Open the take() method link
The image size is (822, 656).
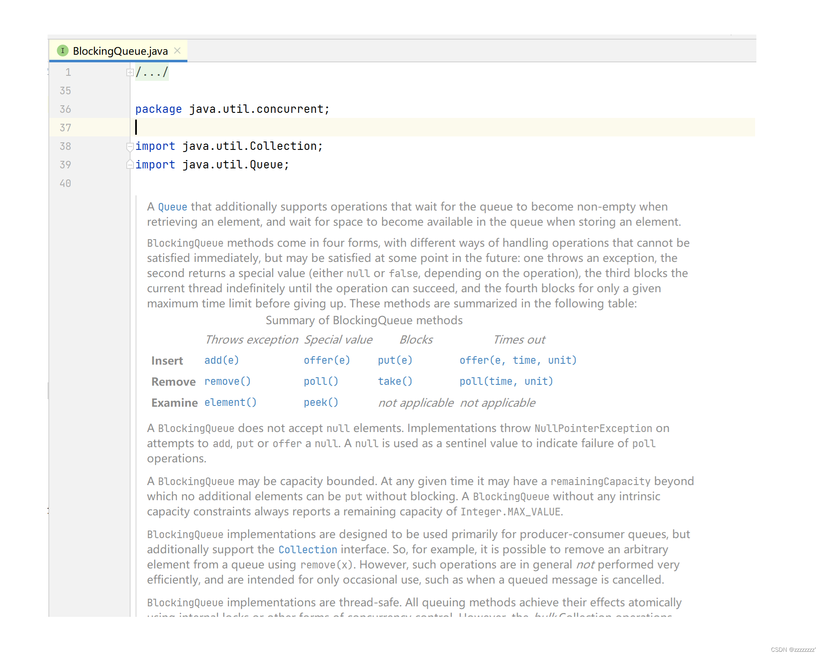point(395,381)
